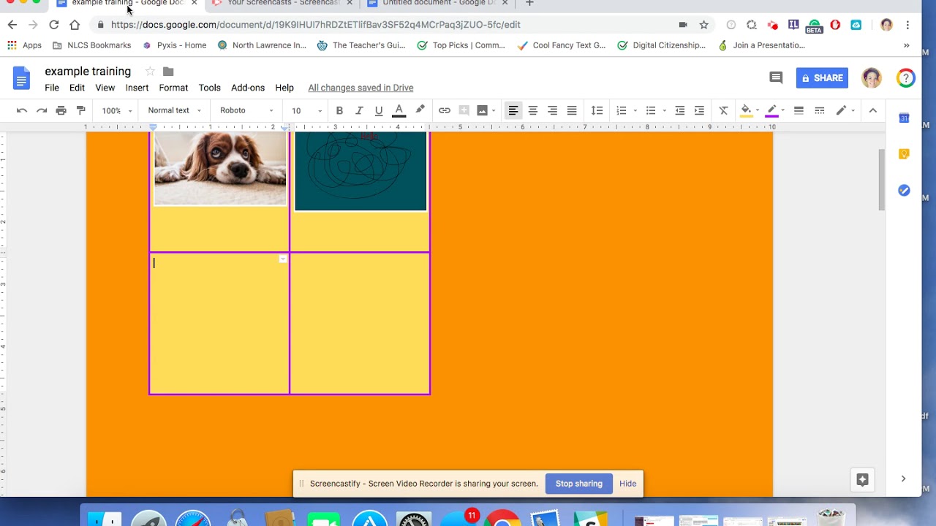Click the redo arrow icon
936x526 pixels.
click(x=42, y=110)
